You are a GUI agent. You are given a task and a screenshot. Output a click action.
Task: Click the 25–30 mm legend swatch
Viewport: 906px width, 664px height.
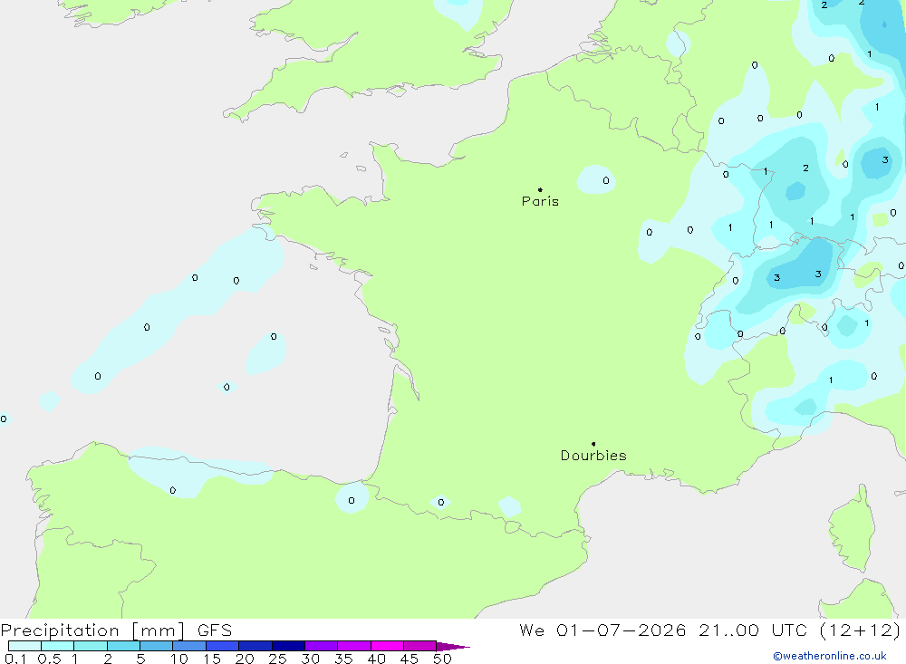click(x=288, y=646)
